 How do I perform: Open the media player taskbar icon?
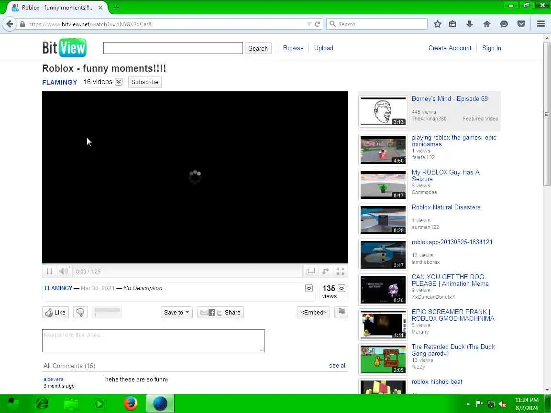click(x=99, y=403)
